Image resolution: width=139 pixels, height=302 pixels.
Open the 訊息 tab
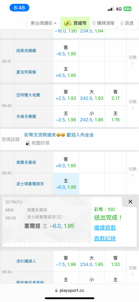127,23
